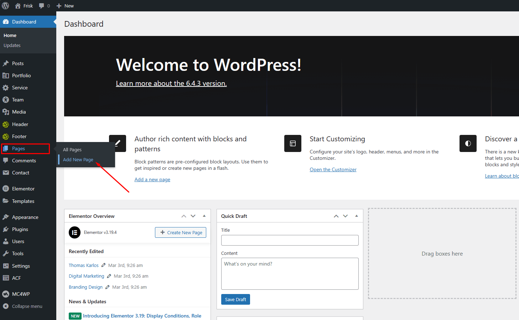The height and width of the screenshot is (320, 519).
Task: Toggle the Quick Draft panel collapse triangle
Action: [x=357, y=216]
